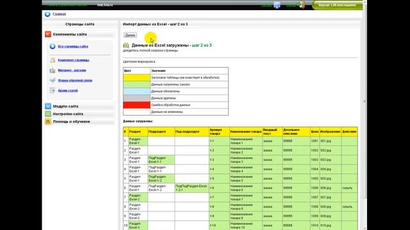Click the green Данные загружены заново swatch
This screenshot has height=230, width=410.
[x=136, y=84]
